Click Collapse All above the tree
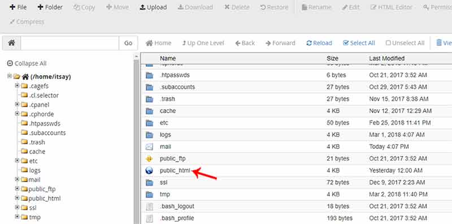This screenshot has width=452, height=224. coord(27,63)
